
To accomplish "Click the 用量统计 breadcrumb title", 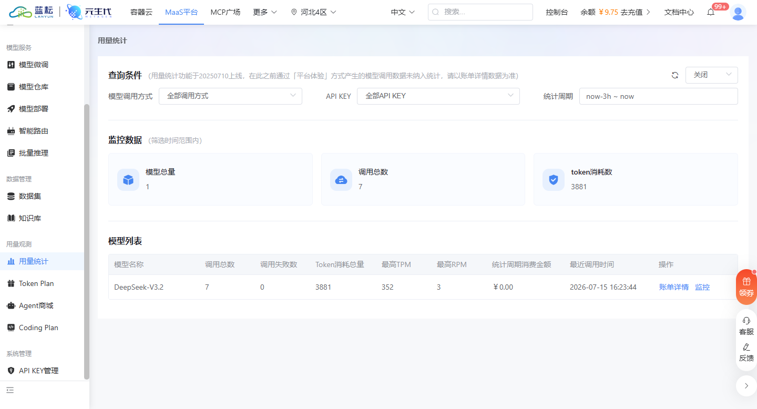I will click(x=112, y=40).
